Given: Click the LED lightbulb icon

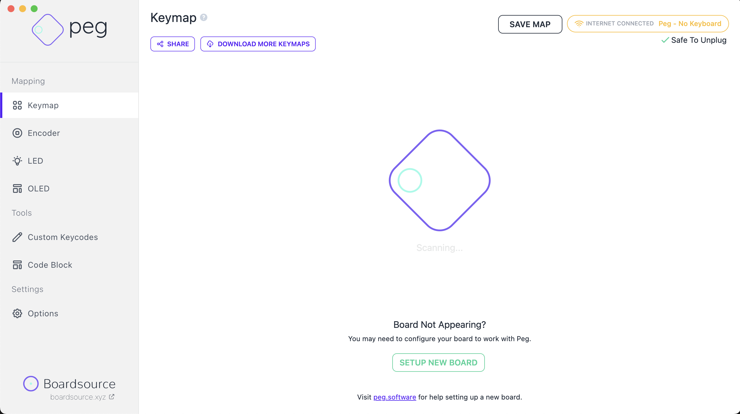Looking at the screenshot, I should click(x=17, y=161).
